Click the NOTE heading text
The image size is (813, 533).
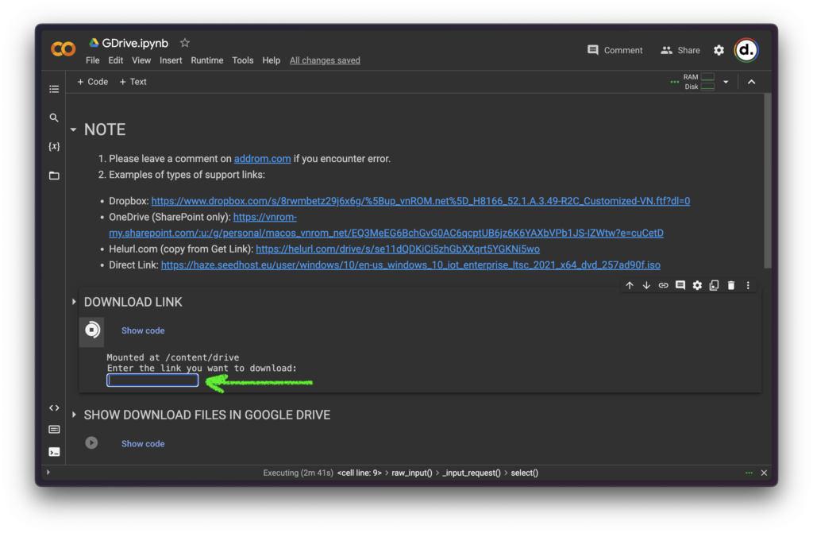click(105, 129)
